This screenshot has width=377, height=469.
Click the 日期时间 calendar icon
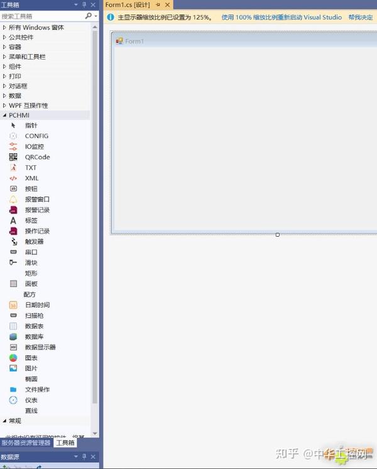[13, 305]
